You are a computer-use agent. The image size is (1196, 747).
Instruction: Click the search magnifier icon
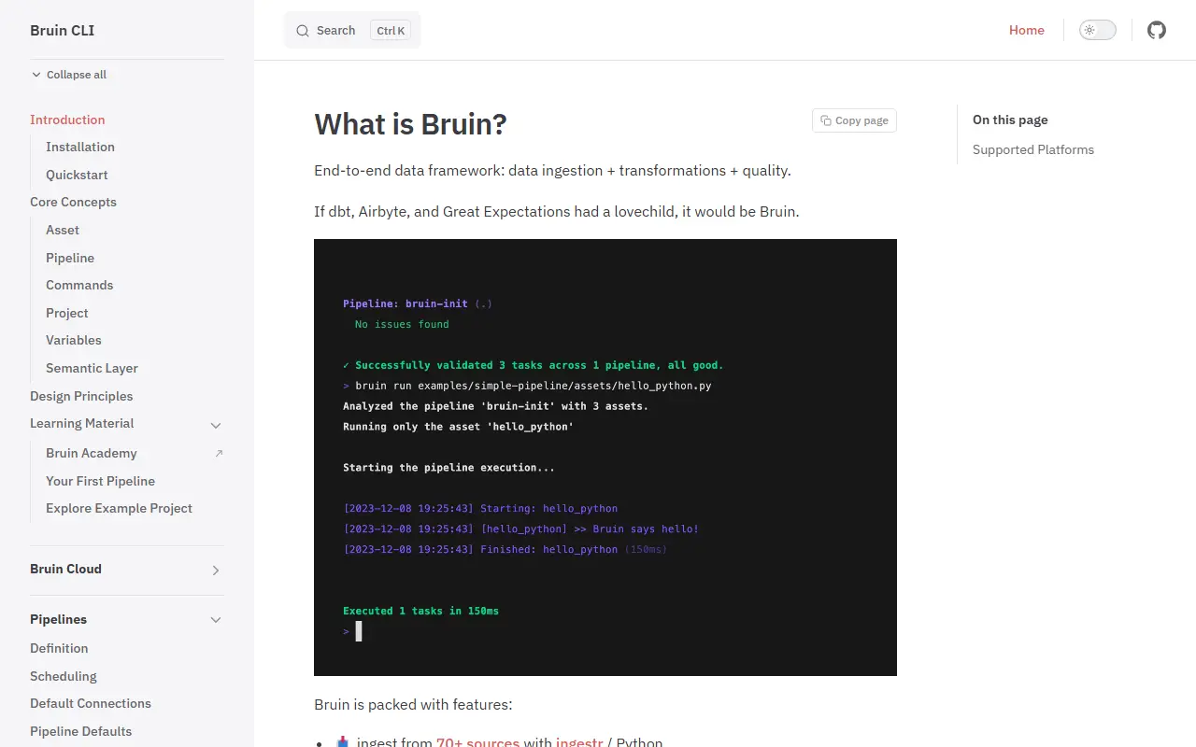pos(303,31)
